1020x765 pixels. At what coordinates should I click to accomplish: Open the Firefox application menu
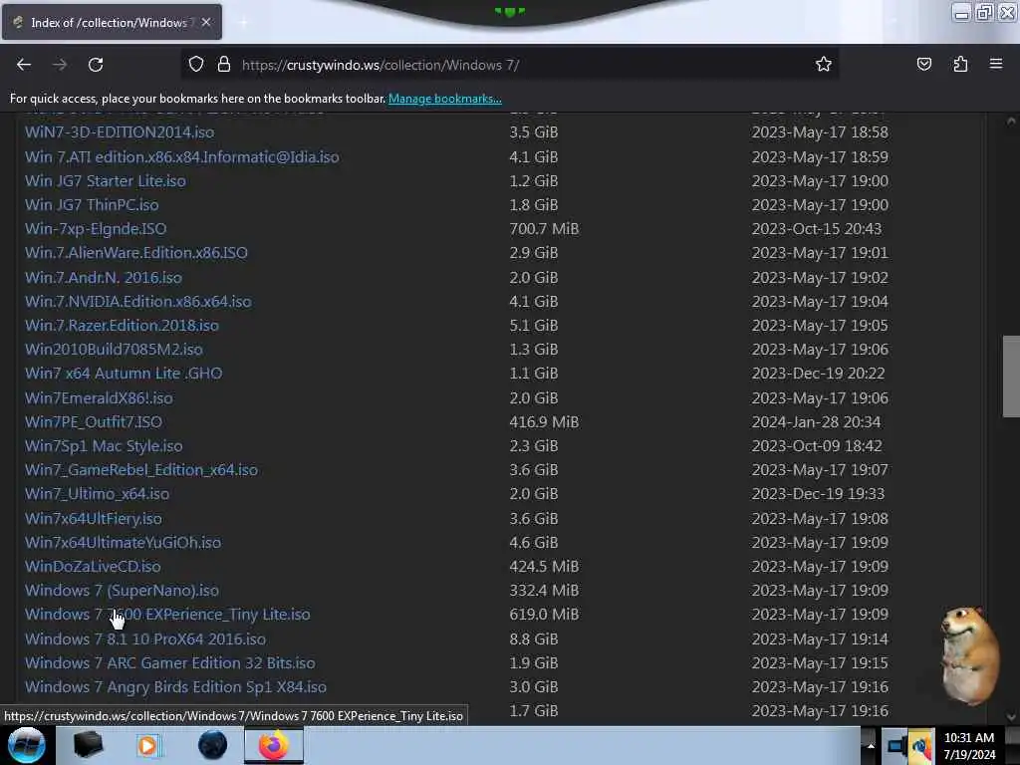tap(996, 64)
